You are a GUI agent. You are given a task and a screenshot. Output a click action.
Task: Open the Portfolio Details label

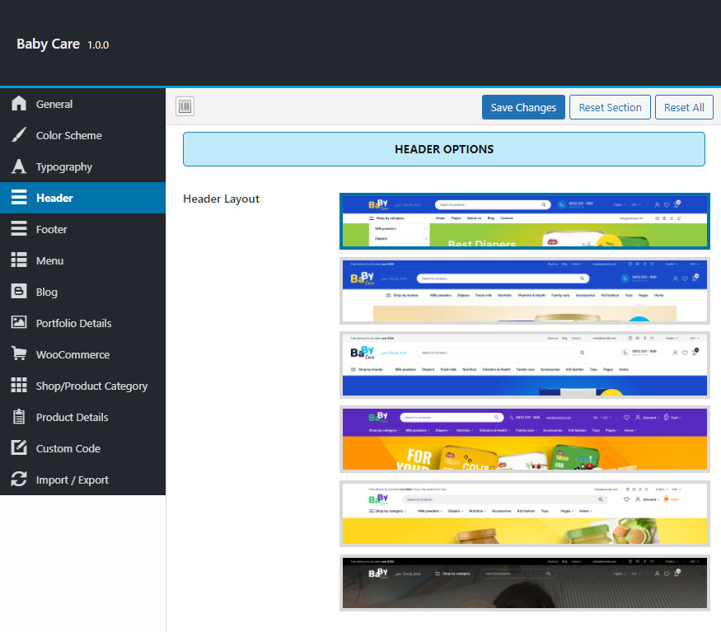coord(73,323)
